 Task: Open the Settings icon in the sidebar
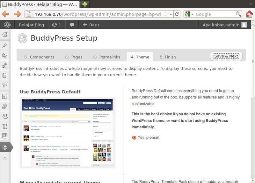tap(5, 136)
